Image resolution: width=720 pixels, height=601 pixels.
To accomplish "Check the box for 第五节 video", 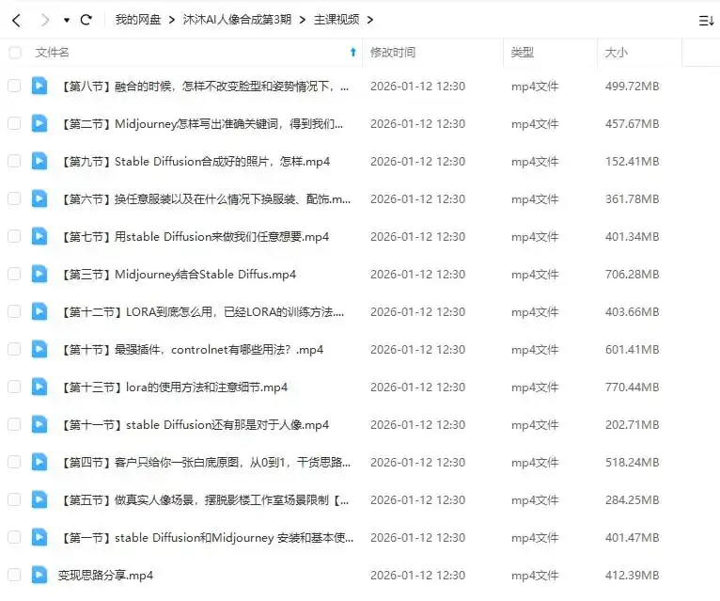I will 14,500.
